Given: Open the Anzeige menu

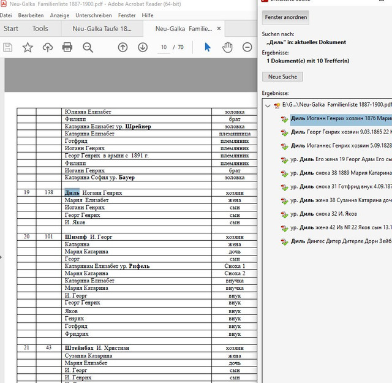Looking at the screenshot, I should pos(59,15).
